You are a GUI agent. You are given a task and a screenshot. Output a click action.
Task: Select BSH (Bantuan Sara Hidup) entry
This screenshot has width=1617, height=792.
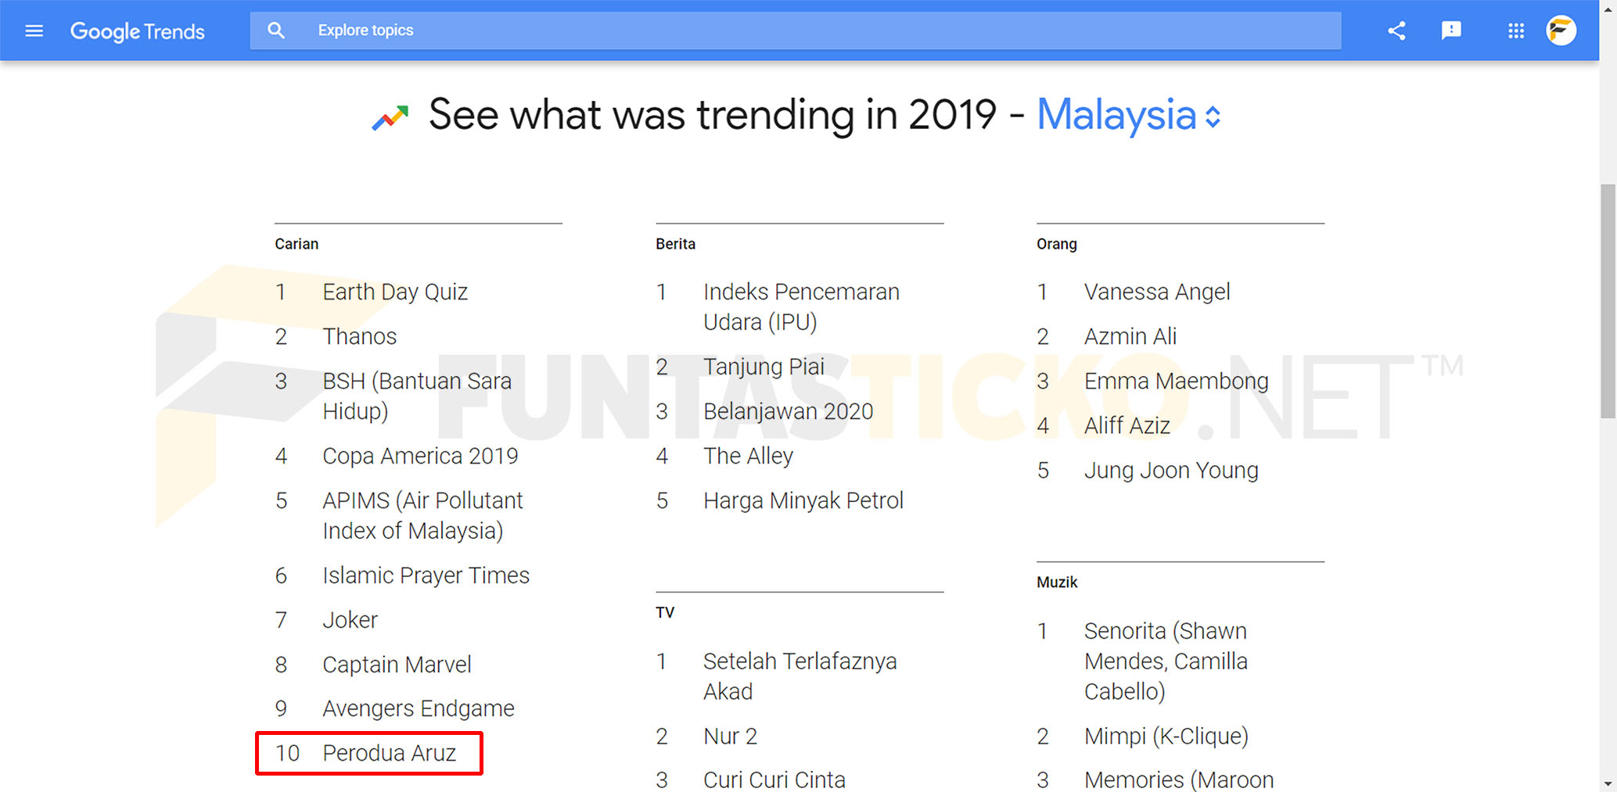tap(417, 396)
